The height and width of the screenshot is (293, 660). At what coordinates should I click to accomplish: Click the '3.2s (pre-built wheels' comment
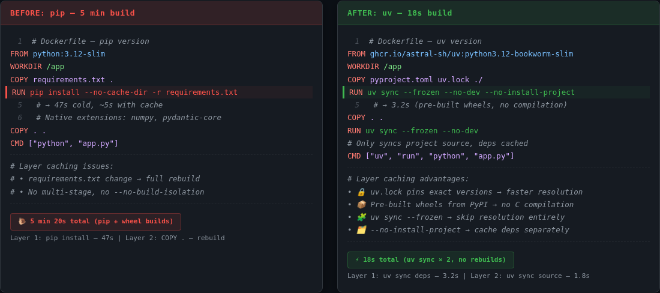click(470, 105)
